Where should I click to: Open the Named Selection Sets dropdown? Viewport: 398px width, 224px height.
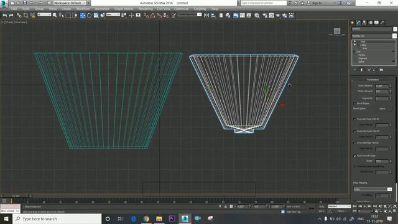[190, 15]
